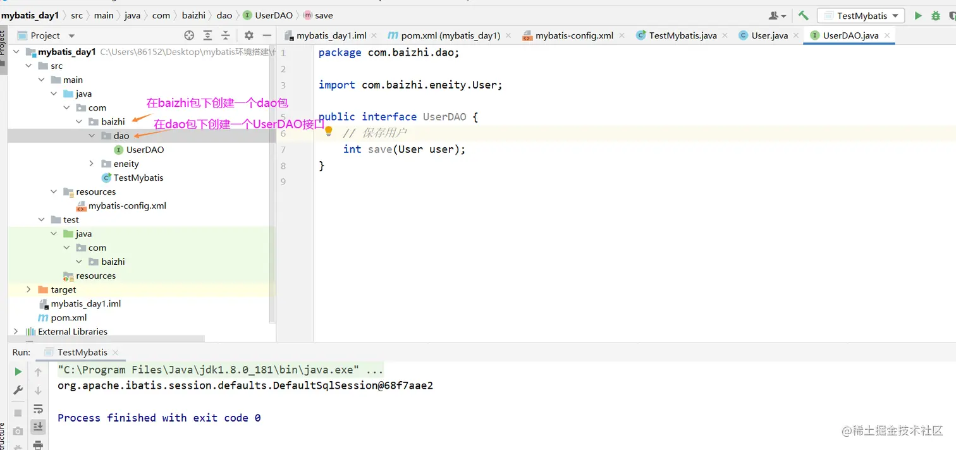Expand the eneity package

click(x=92, y=164)
